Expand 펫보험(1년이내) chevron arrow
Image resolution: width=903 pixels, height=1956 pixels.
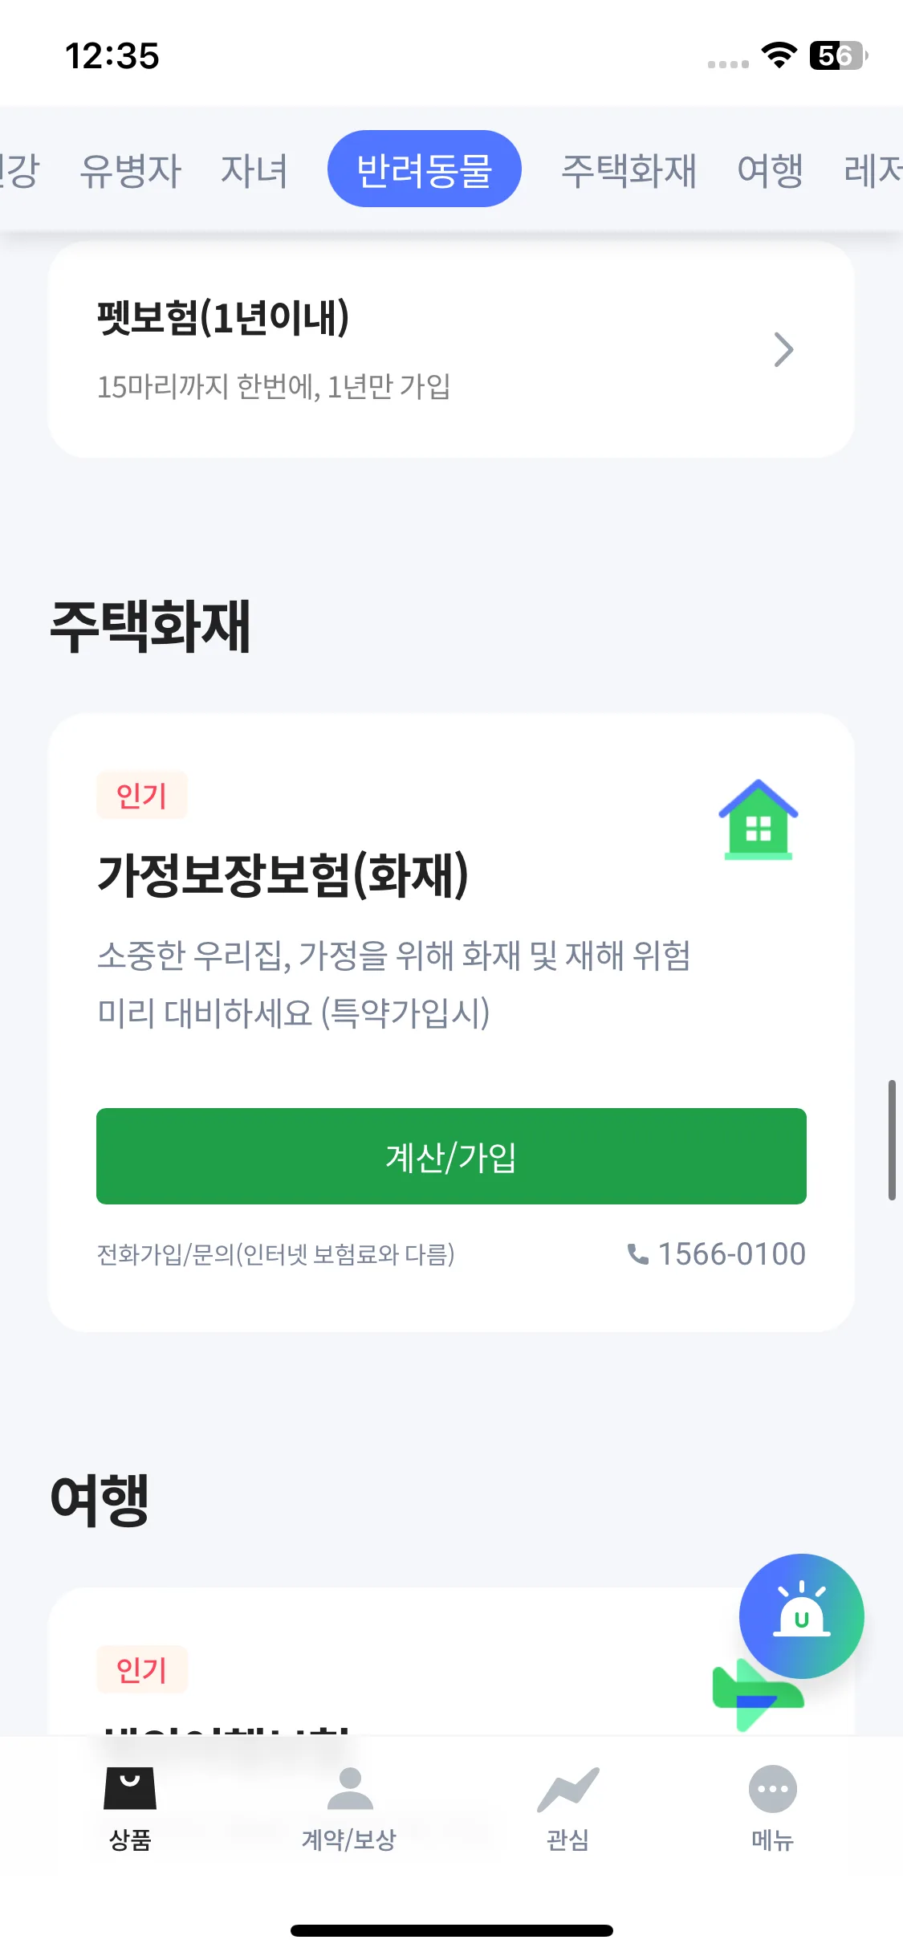(x=783, y=349)
